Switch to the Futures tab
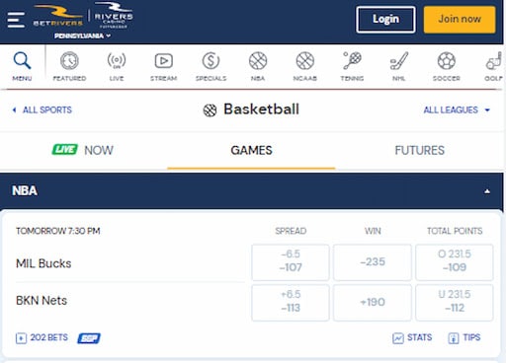Screen dimensions: 506x363 point(419,150)
